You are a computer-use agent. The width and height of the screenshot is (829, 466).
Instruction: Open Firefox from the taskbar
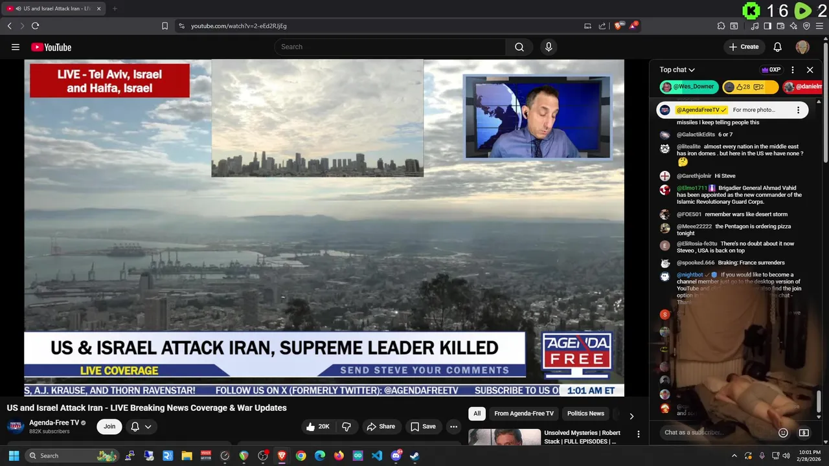(x=339, y=456)
